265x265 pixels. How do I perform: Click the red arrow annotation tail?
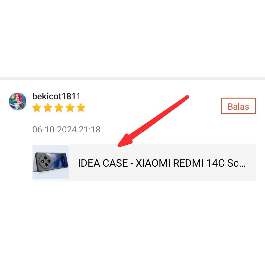pos(187,97)
